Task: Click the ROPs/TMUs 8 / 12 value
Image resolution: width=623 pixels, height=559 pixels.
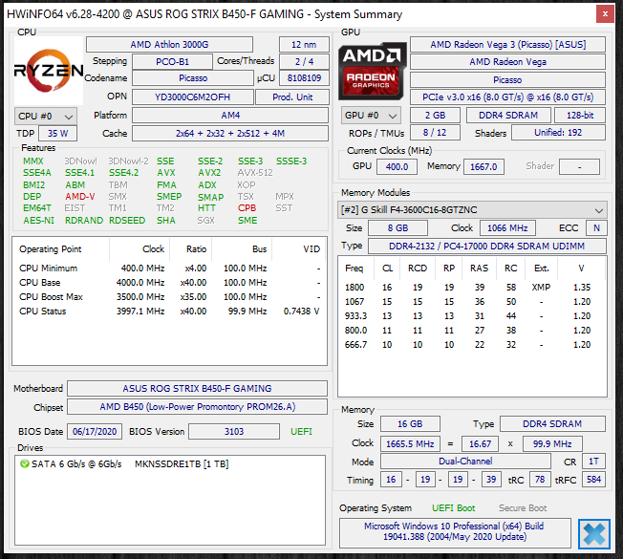Action: tap(435, 133)
